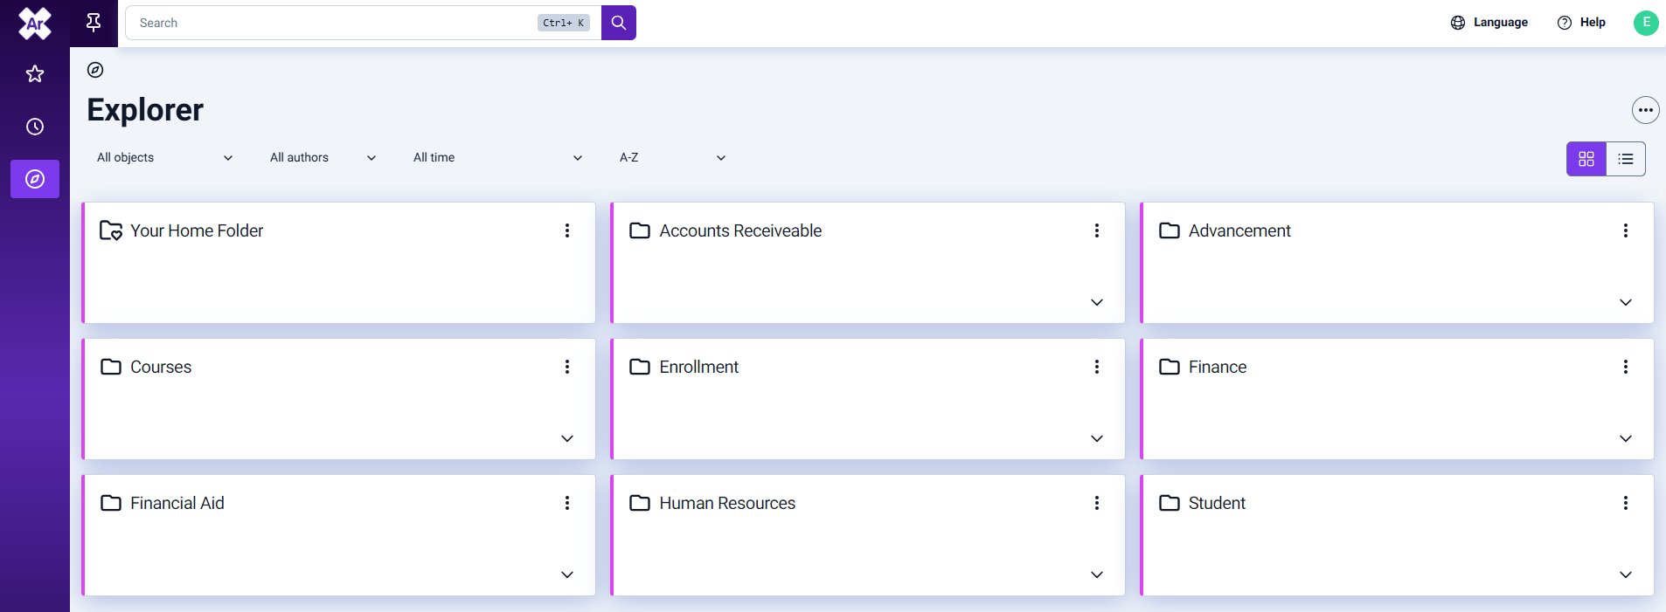Open user avatar E menu
1666x612 pixels.
(1646, 23)
